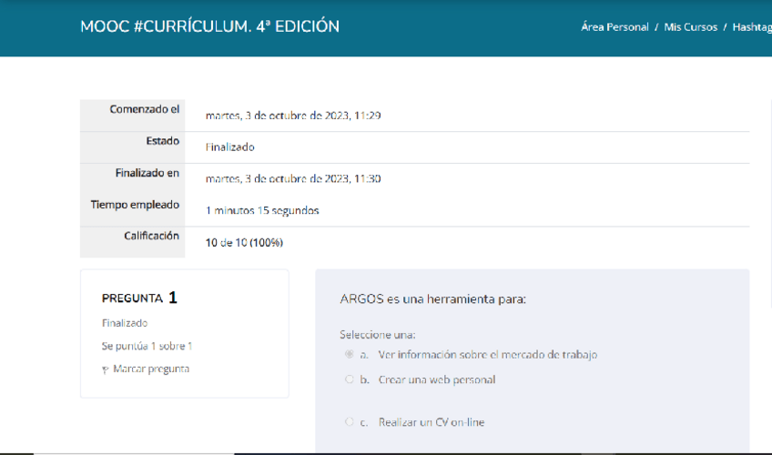Open the Área Personal breadcrumb link
Viewport: 772px width, 455px height.
click(615, 27)
